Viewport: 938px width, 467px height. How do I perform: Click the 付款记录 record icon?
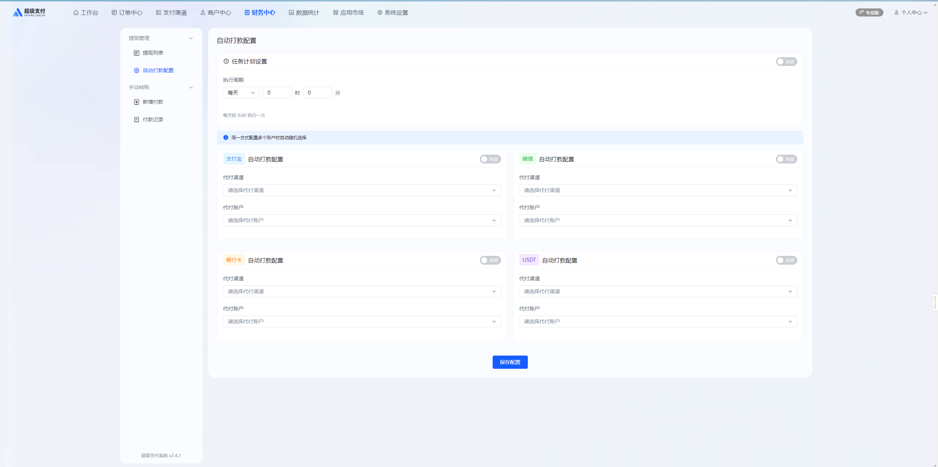pyautogui.click(x=136, y=119)
